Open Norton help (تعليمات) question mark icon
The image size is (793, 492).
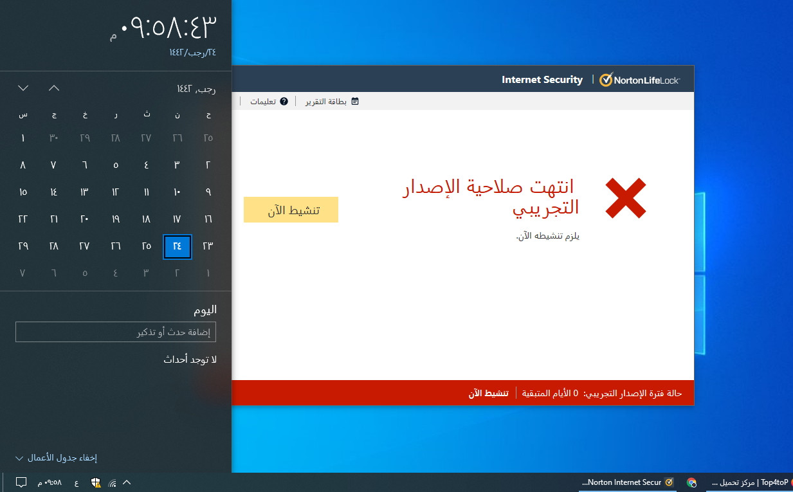coord(284,102)
